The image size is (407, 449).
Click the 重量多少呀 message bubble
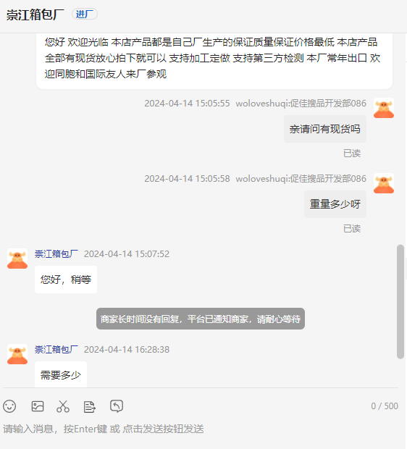(335, 204)
